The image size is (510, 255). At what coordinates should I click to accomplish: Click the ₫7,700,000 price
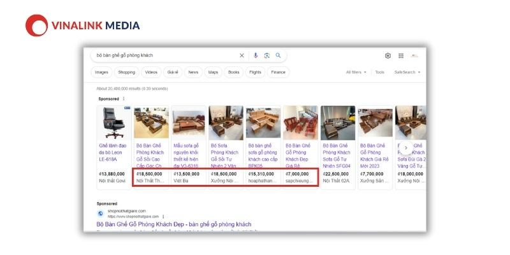pyautogui.click(x=372, y=174)
